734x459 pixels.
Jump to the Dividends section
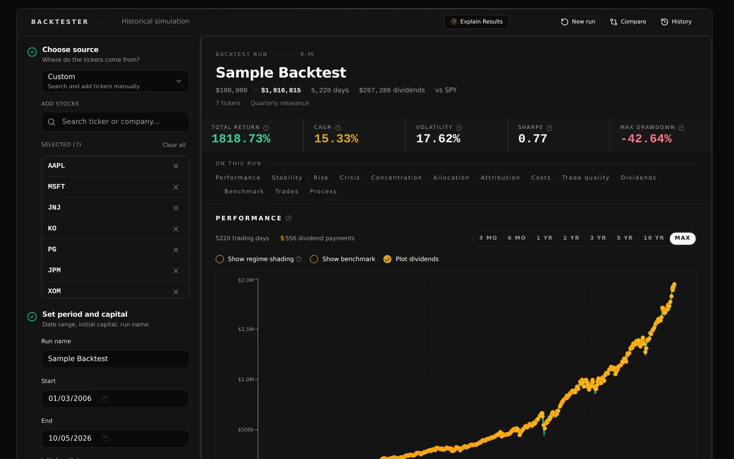click(x=639, y=178)
